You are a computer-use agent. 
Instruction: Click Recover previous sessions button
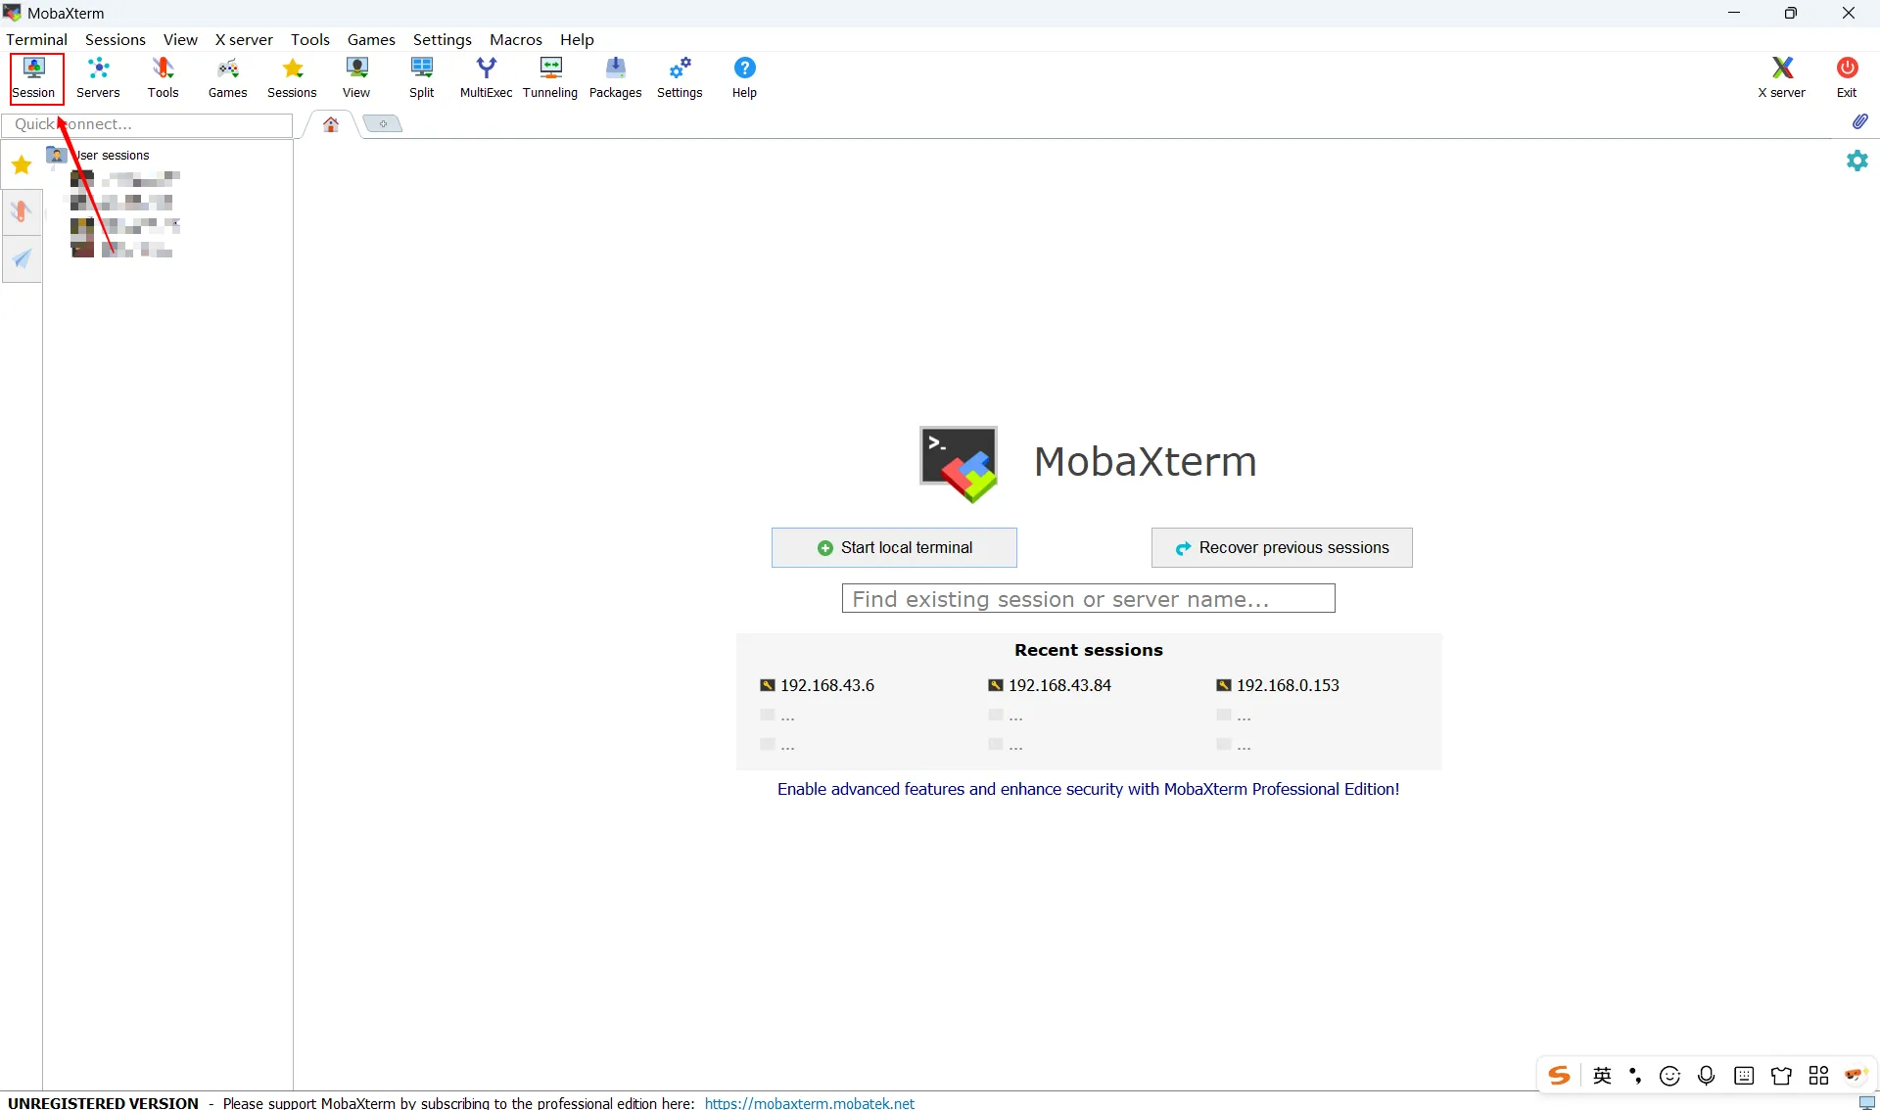(1282, 548)
